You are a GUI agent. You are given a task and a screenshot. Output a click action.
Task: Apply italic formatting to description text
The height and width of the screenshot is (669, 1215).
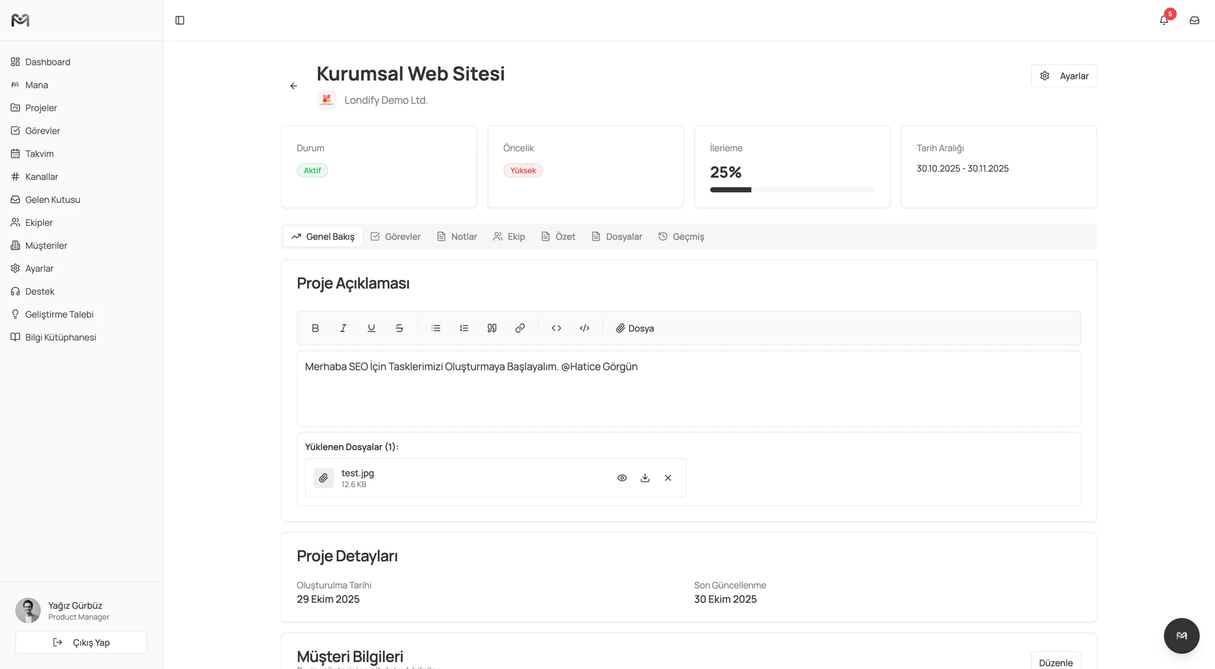(343, 328)
